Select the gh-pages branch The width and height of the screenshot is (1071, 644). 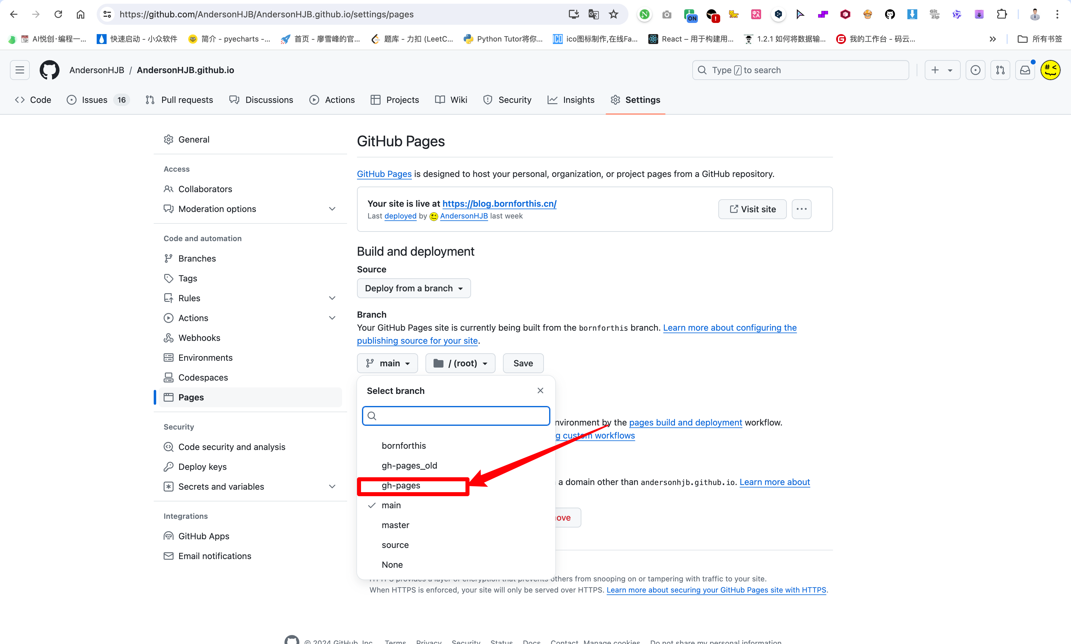(x=456, y=486)
